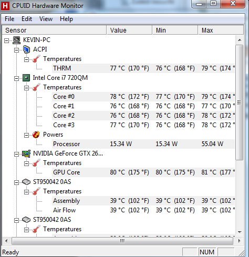249x257 pixels.
Task: Collapse Temperatures under second ST950042 0AS
Action: tap(26, 230)
